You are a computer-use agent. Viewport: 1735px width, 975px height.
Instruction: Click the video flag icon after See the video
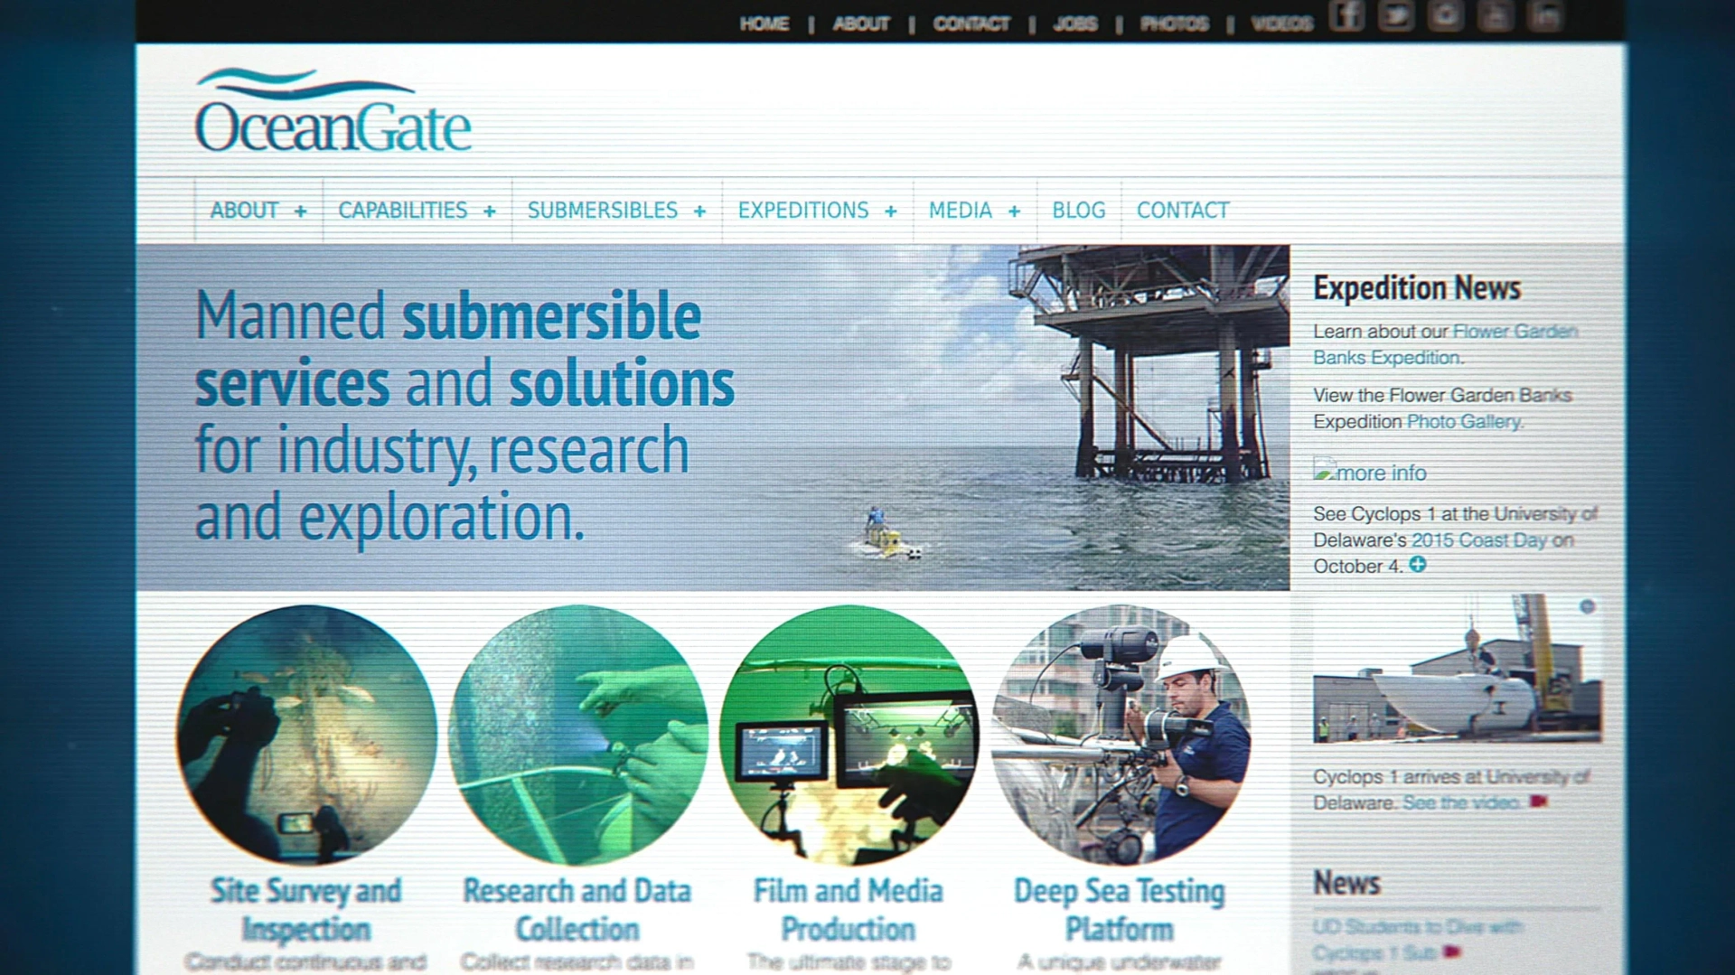(1539, 802)
